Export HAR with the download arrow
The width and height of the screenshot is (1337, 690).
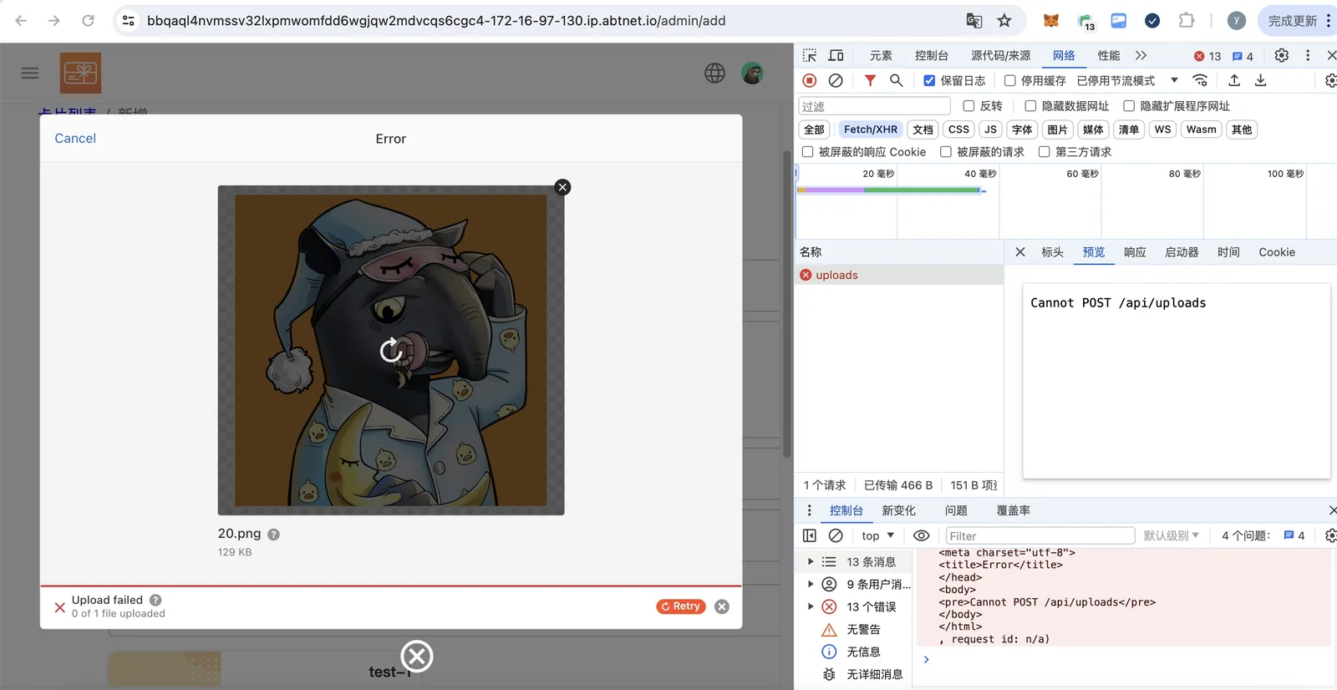1261,80
